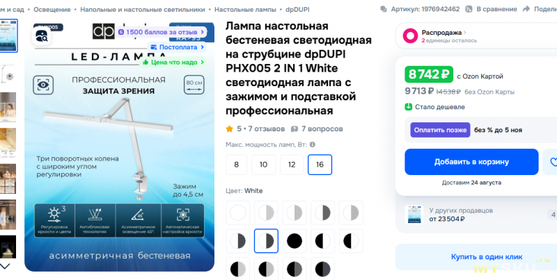The height and width of the screenshot is (280, 557).
Task: Open visual search icon on product image
Action: pos(41,36)
